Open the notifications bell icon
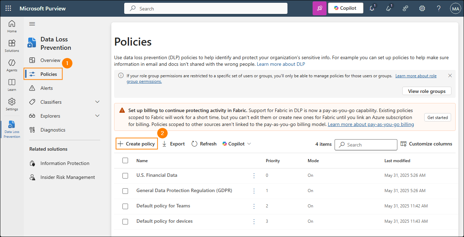Image resolution: width=464 pixels, height=237 pixels. (x=372, y=8)
